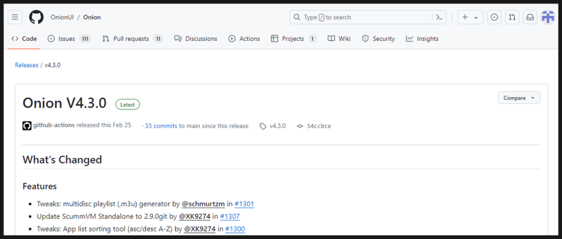Viewport: 562px width, 239px height.
Task: Switch to the Code tab
Action: click(x=24, y=39)
